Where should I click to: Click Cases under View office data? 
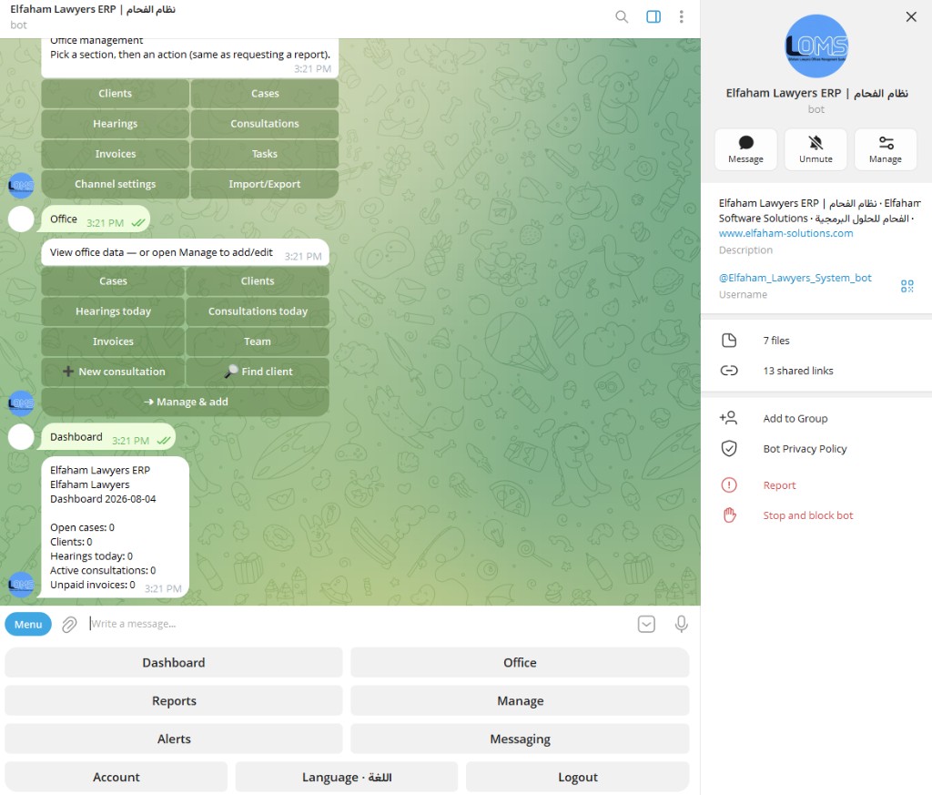click(x=113, y=280)
